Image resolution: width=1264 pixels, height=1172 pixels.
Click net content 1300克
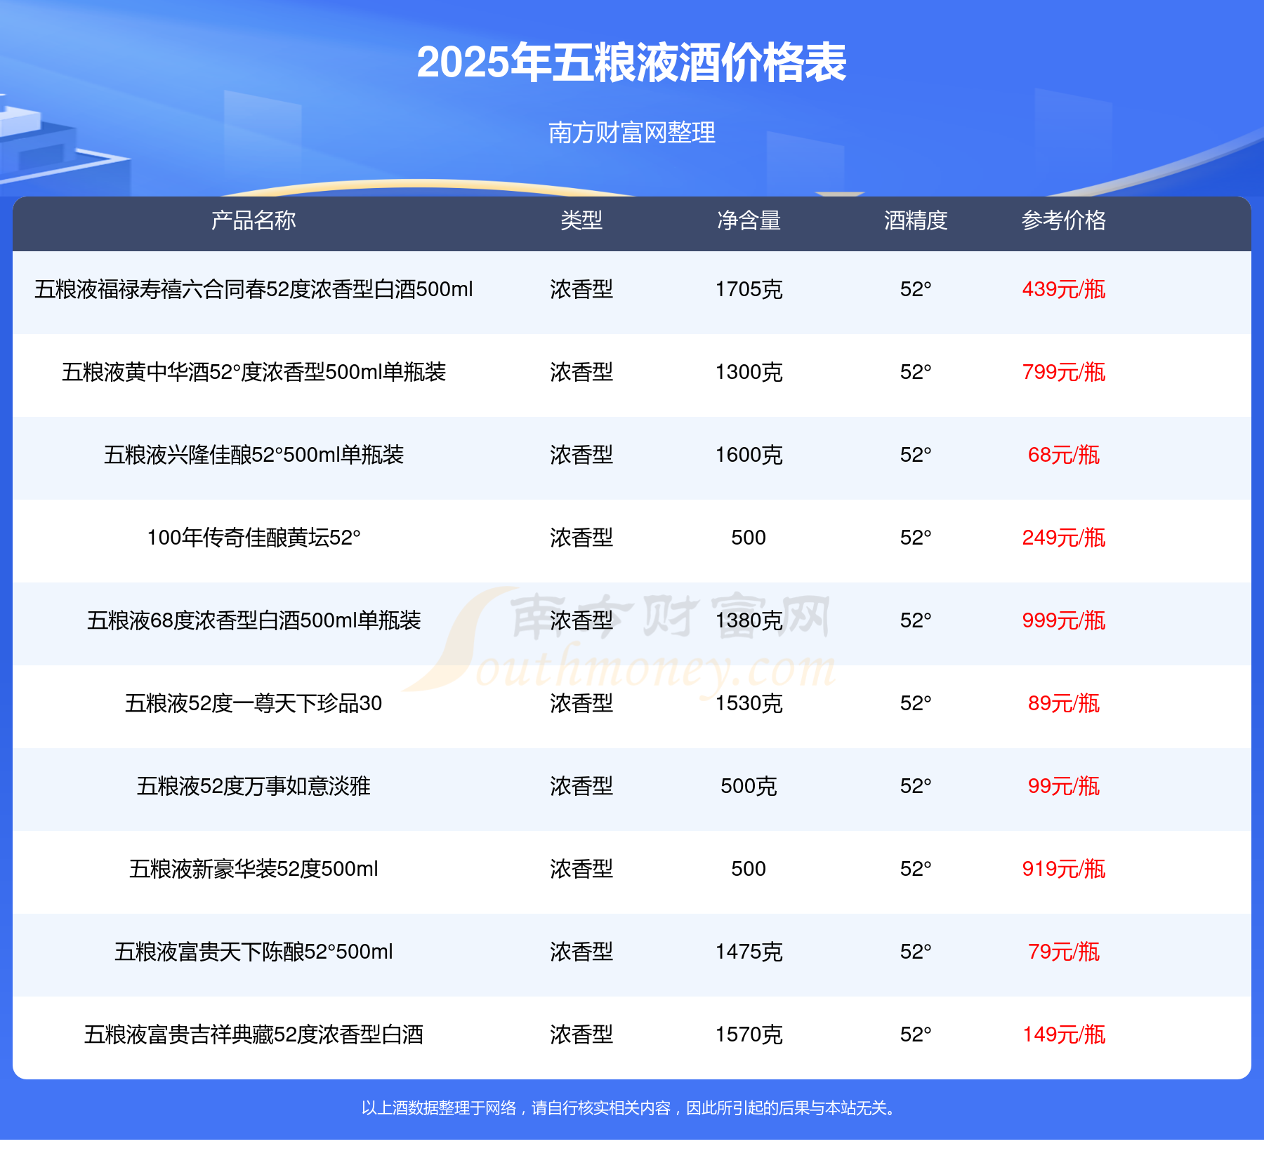[x=749, y=372]
